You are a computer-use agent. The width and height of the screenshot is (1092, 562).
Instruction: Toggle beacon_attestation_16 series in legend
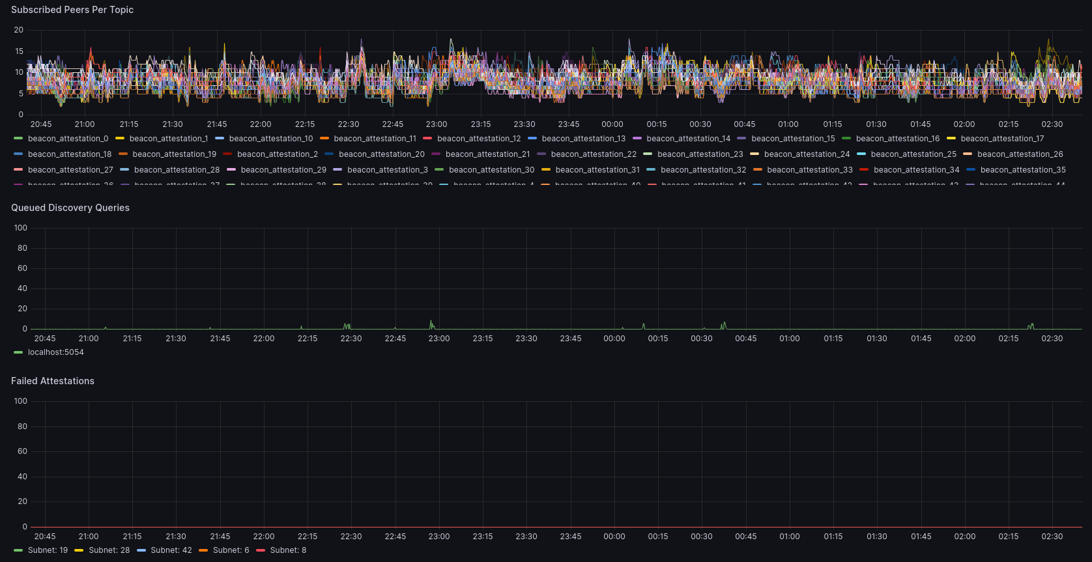tap(898, 139)
